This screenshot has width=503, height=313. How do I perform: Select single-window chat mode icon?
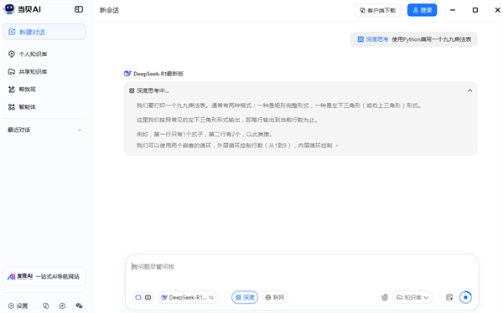pos(138,297)
